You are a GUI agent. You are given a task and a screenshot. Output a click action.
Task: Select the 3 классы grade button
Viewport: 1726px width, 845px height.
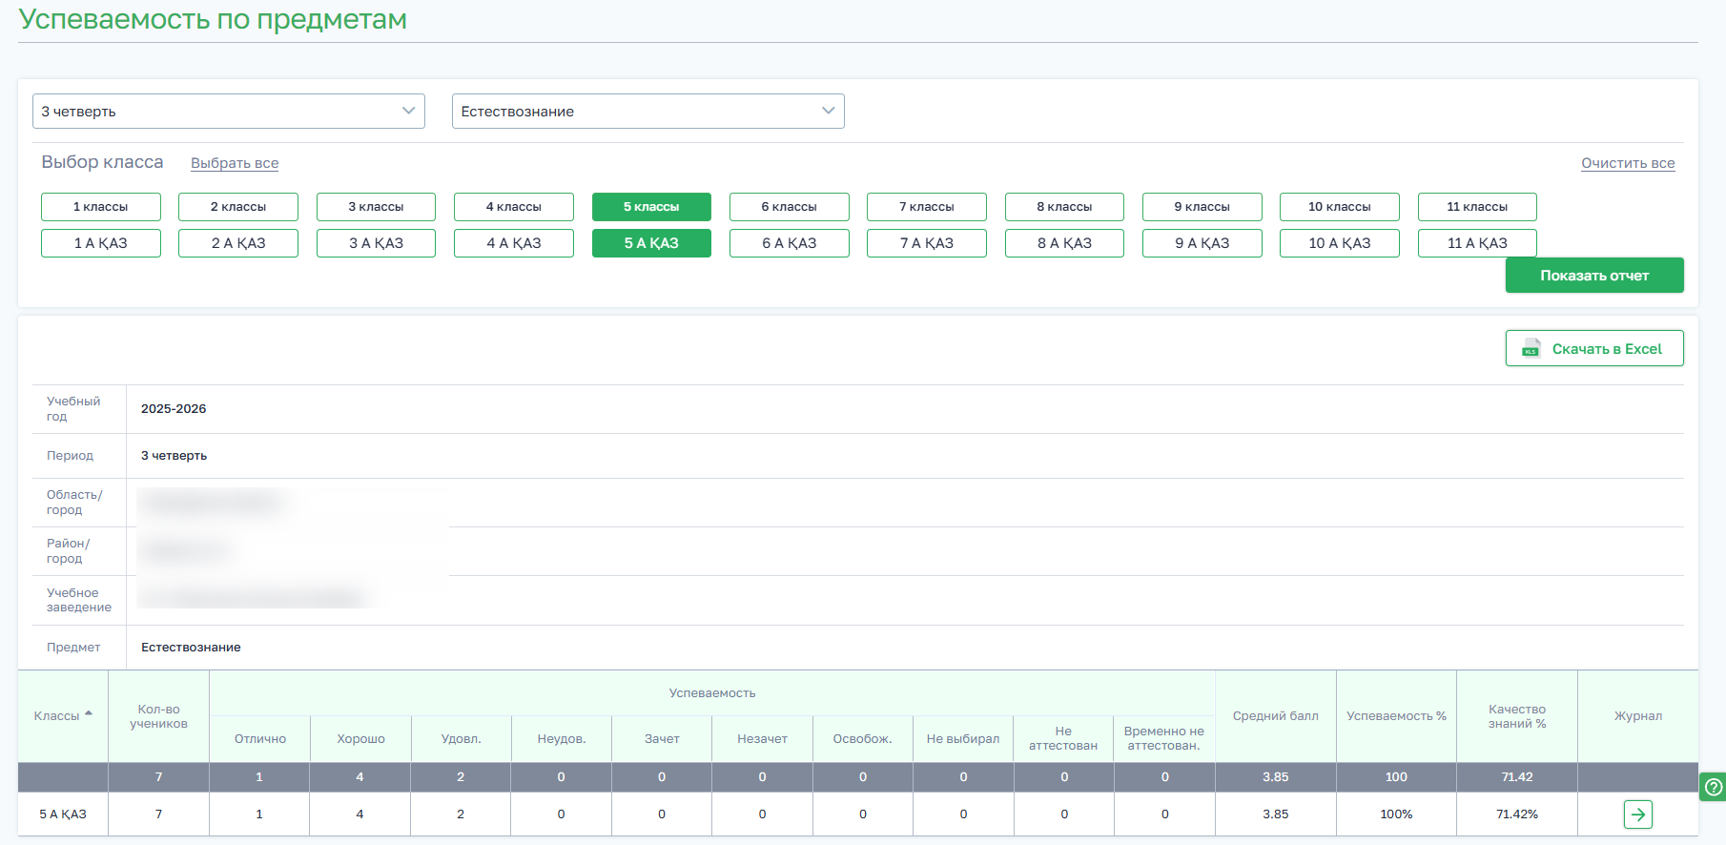tap(376, 207)
